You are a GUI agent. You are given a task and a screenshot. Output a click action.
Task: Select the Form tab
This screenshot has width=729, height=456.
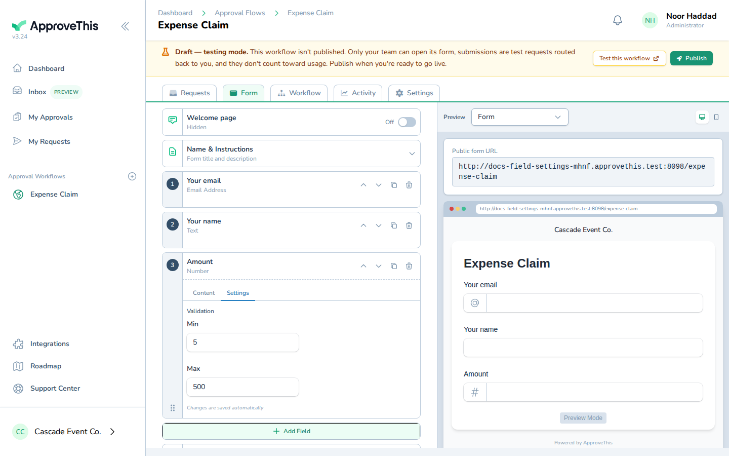pyautogui.click(x=244, y=93)
